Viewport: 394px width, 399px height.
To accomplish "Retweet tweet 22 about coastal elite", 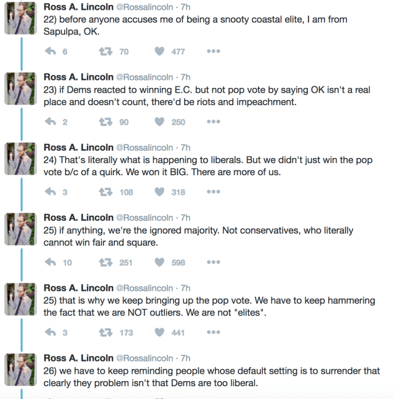I will click(x=105, y=52).
